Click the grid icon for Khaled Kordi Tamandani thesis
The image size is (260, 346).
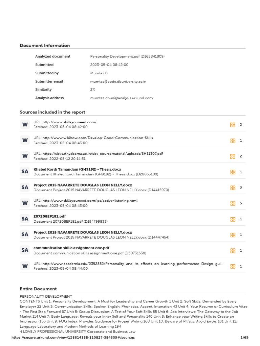pyautogui.click(x=233, y=172)
